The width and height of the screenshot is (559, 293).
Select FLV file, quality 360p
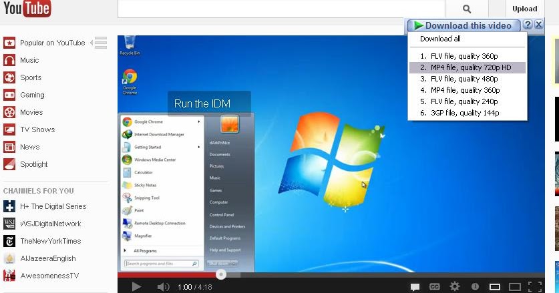(468, 56)
